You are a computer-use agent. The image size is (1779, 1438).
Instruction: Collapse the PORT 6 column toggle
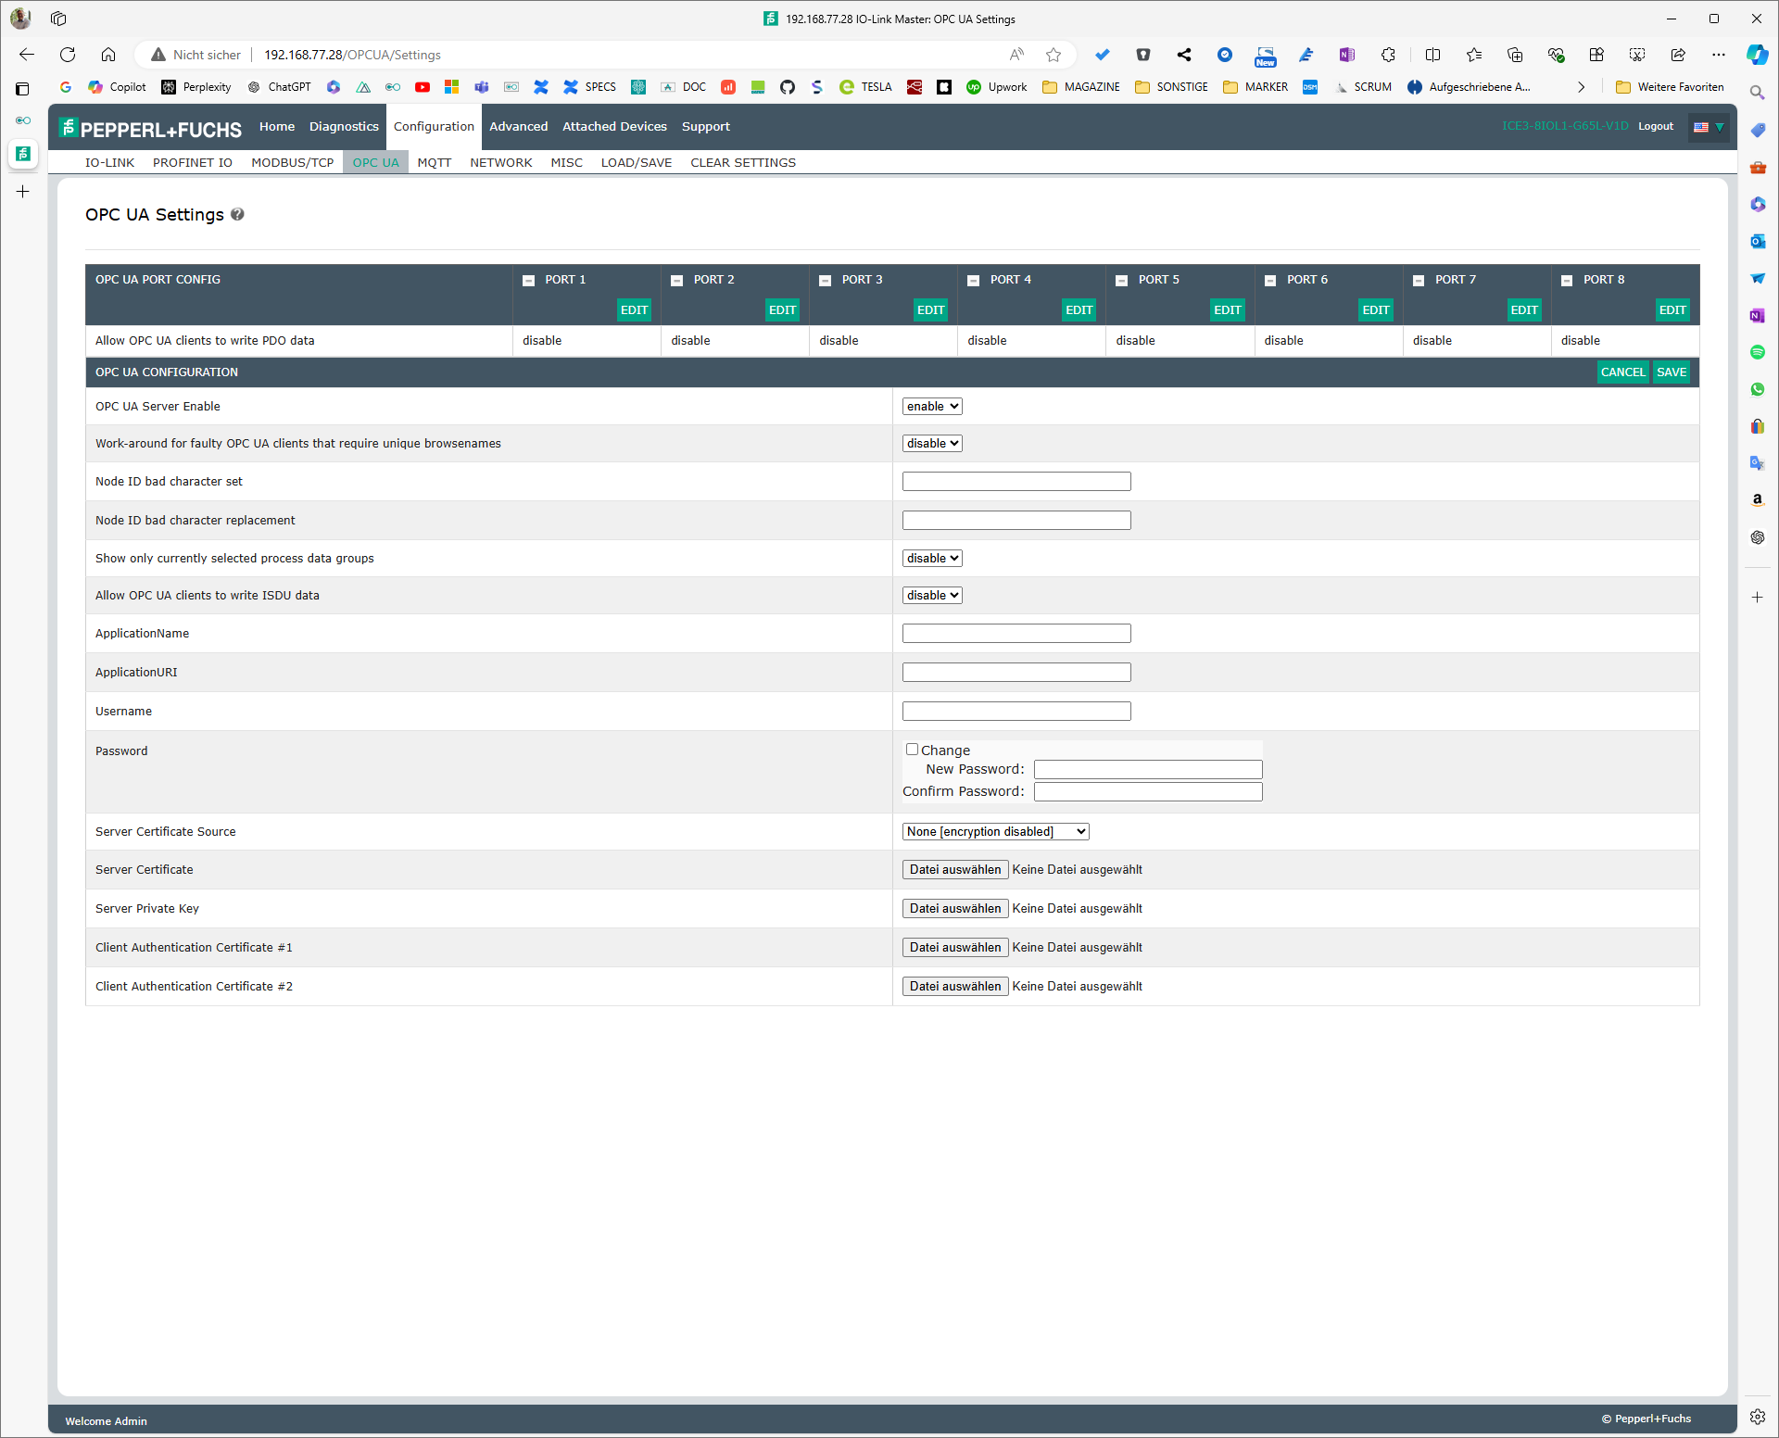click(x=1270, y=281)
